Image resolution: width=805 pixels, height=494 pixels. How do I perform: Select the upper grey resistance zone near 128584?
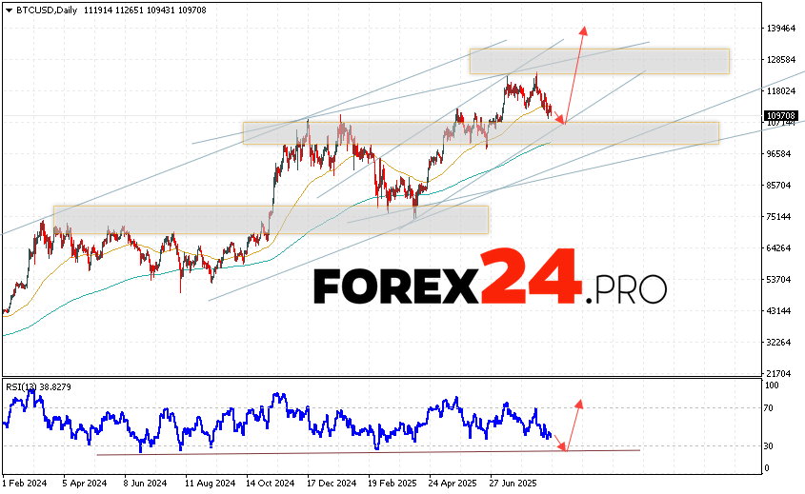(x=598, y=61)
